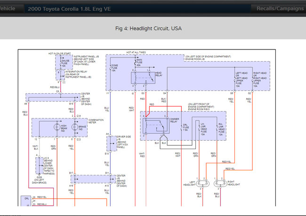Select the Vehicle tab in header
This screenshot has height=216, width=306.
10,8
